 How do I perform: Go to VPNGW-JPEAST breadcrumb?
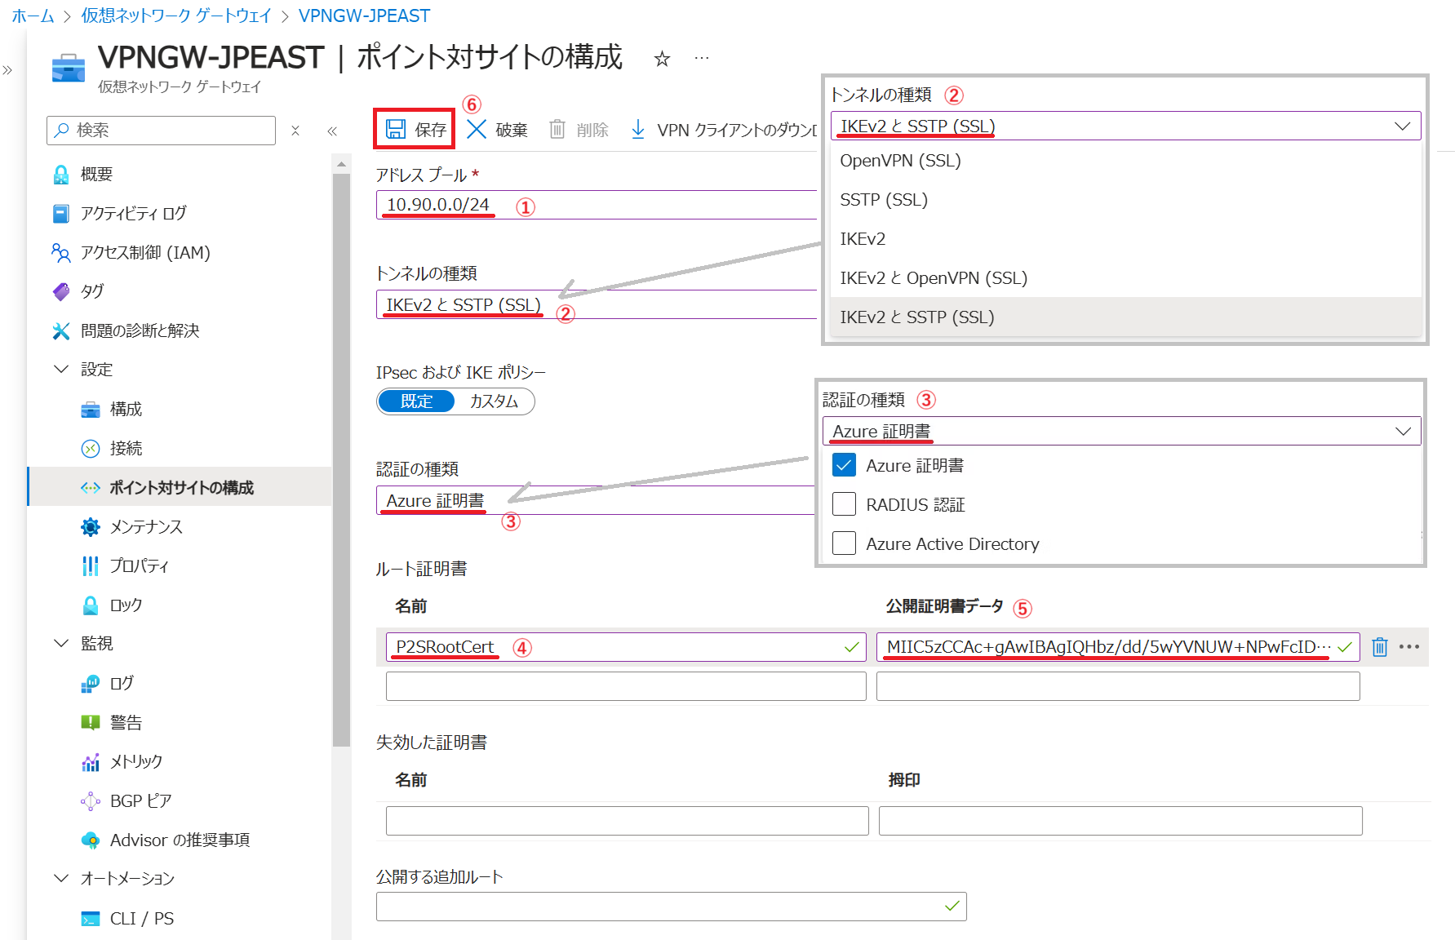click(x=364, y=16)
